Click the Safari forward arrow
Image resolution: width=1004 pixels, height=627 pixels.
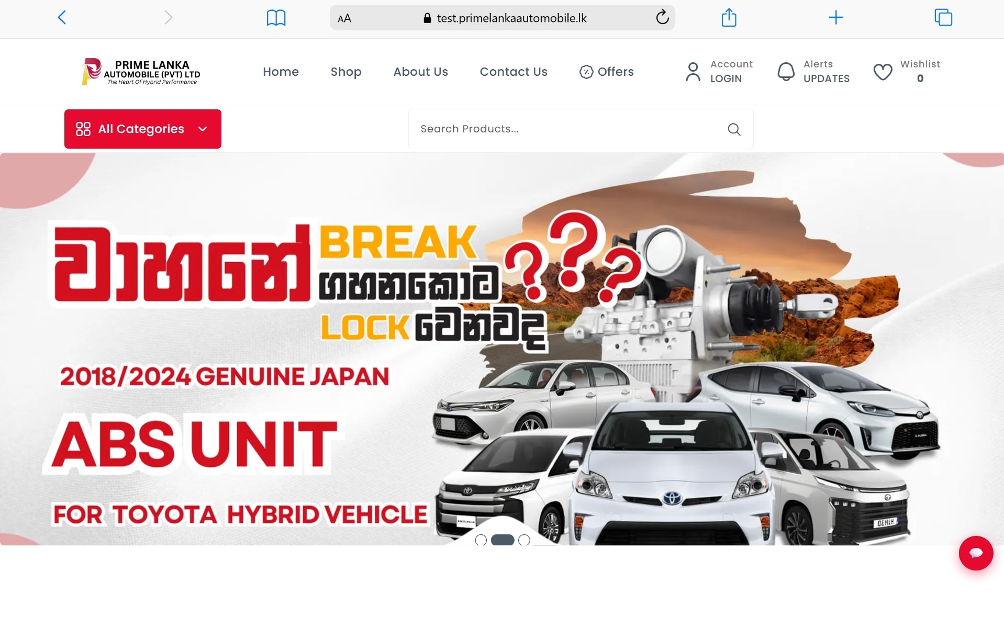[x=168, y=18]
